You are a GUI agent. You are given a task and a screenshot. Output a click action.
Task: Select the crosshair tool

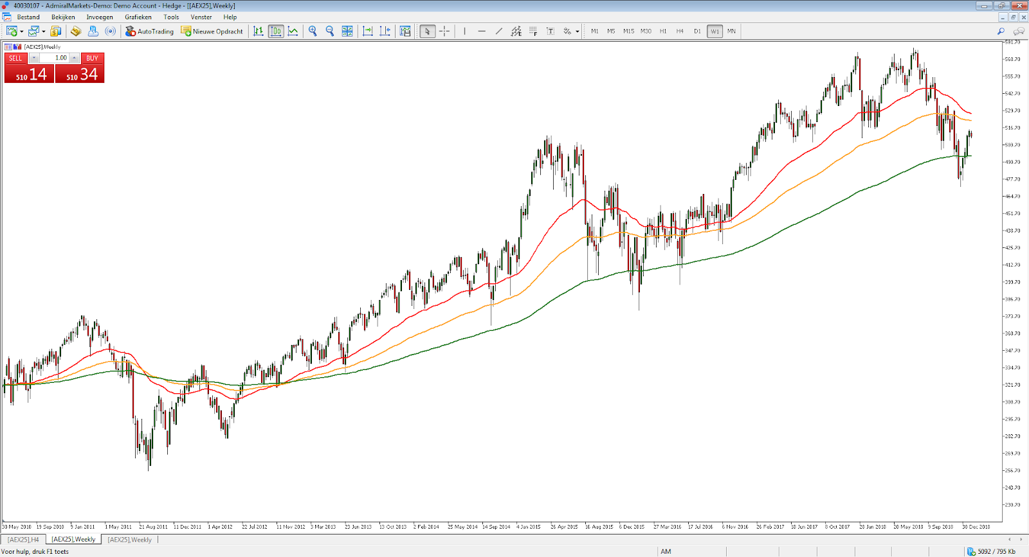click(444, 31)
